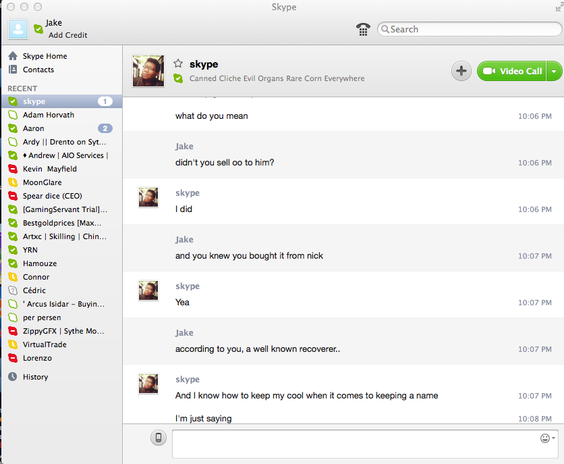Viewport: 564px width, 464px height.
Task: Open Hamouze conversation
Action: [62, 263]
